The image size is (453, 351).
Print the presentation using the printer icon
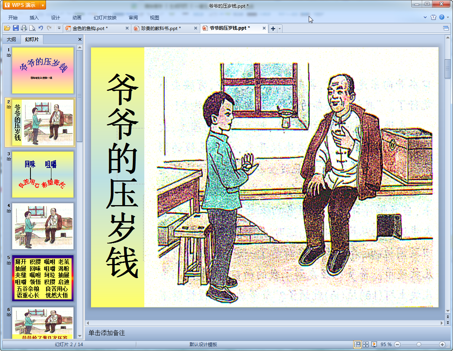coord(24,28)
